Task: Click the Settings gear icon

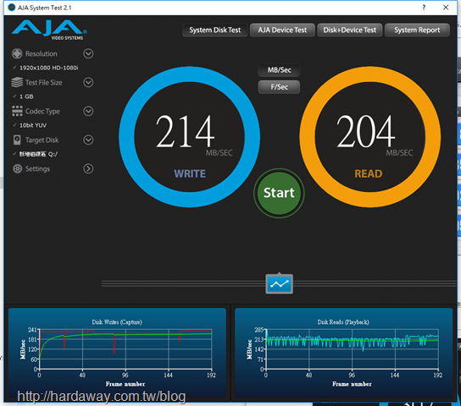Action: (x=17, y=168)
